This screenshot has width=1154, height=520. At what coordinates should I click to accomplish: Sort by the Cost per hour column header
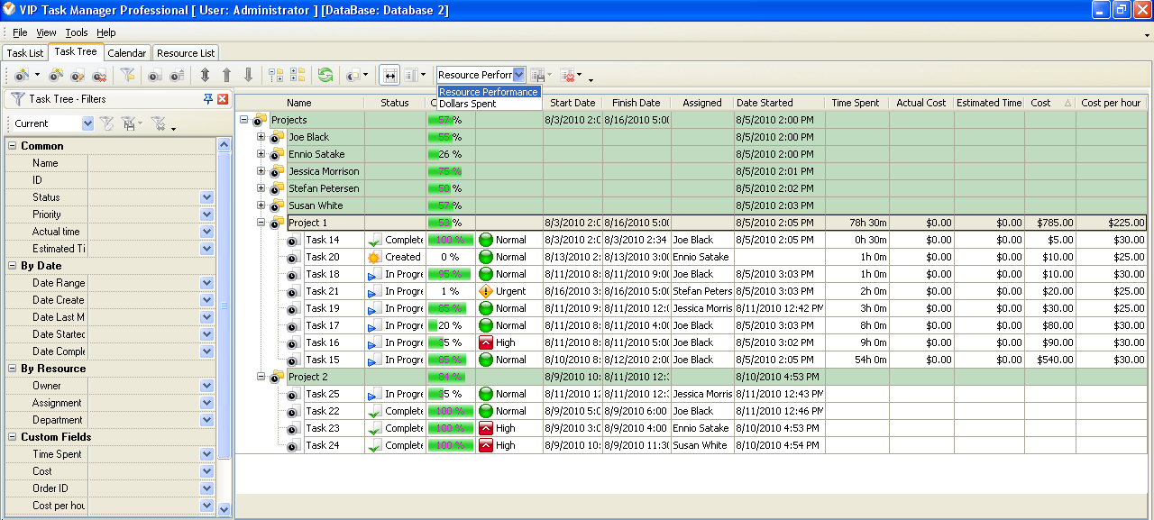(x=1111, y=103)
